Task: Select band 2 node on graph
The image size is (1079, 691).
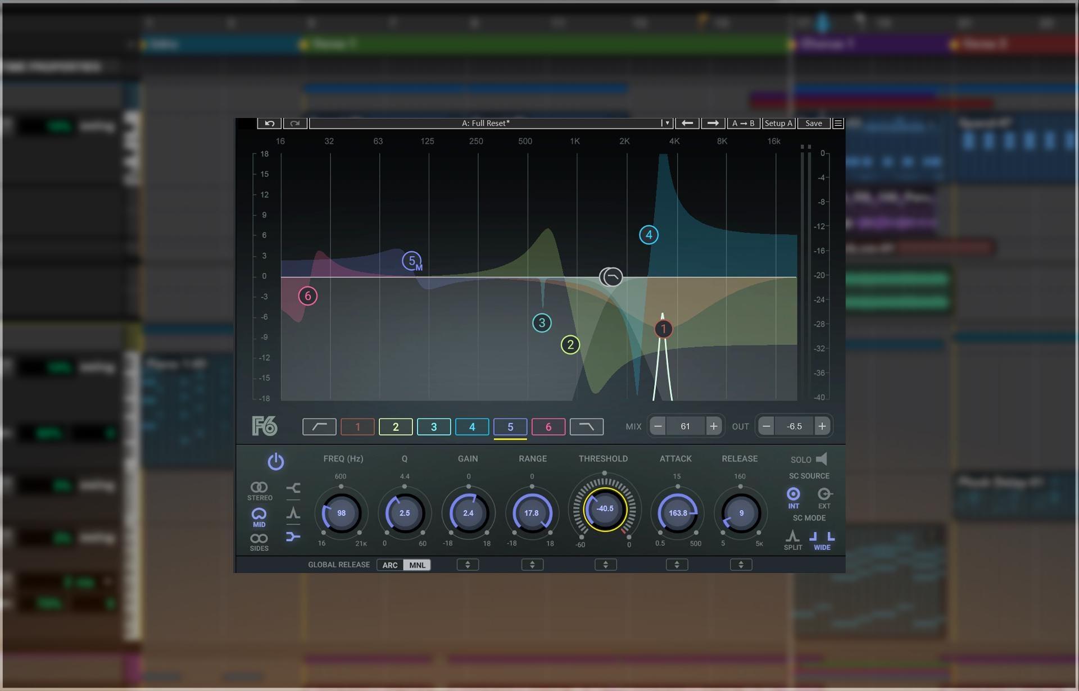Action: [570, 344]
